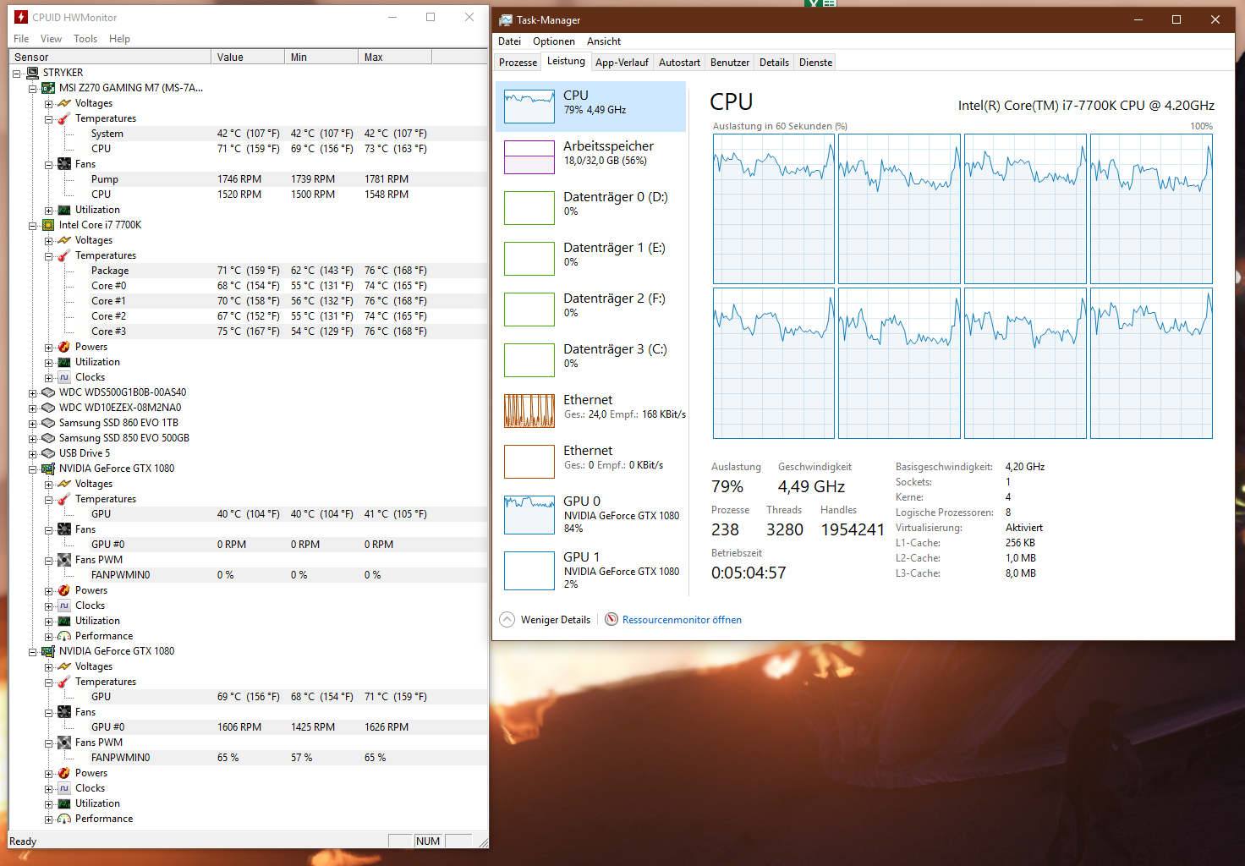Expand Clocks under Intel Core i7 7700K
The image size is (1245, 866).
48,378
